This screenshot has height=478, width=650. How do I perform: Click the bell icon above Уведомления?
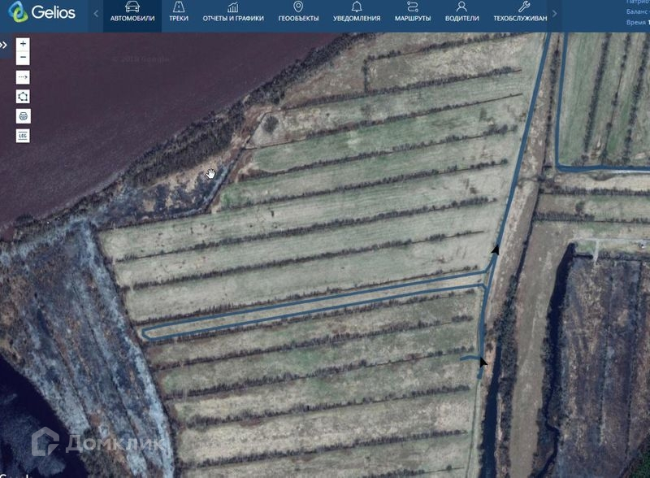[357, 7]
